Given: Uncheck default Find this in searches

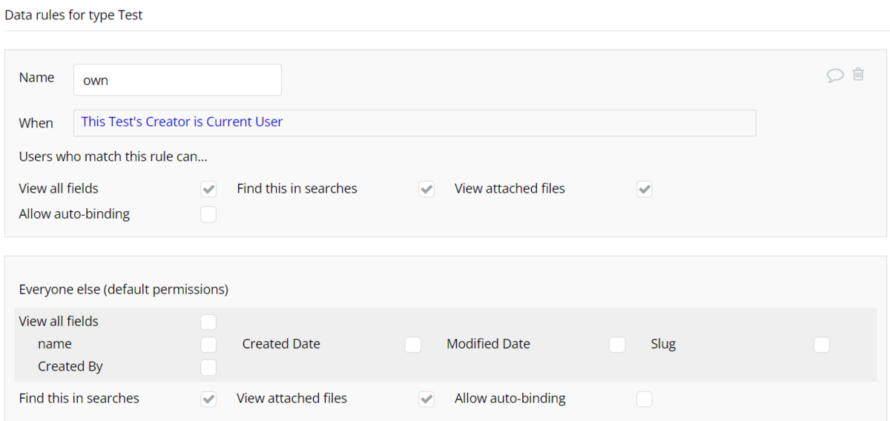Looking at the screenshot, I should click(208, 400).
